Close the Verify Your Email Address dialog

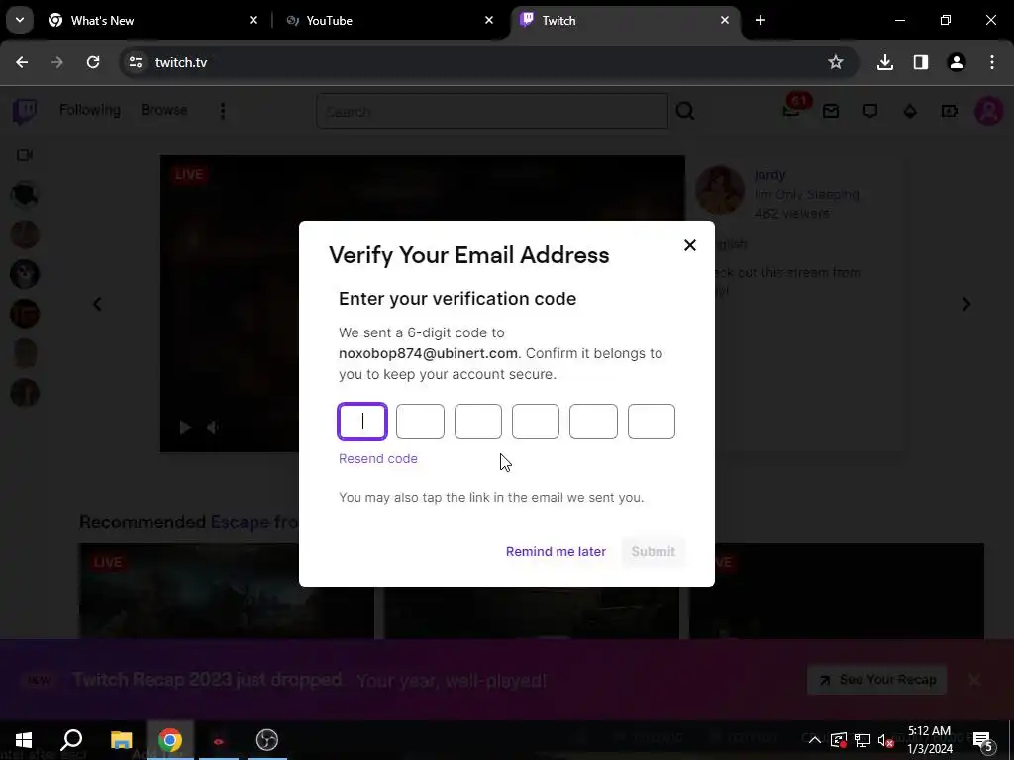tap(690, 245)
